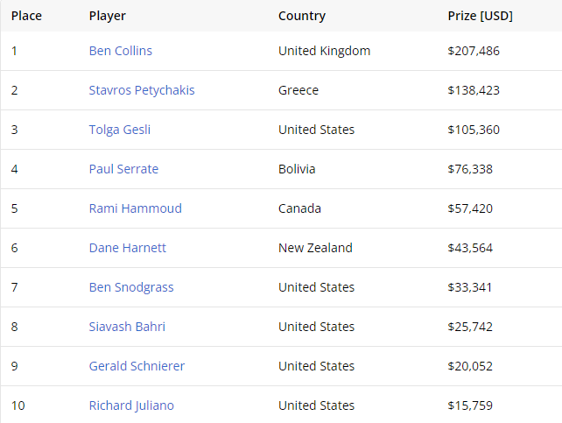Screen dimensions: 562x423
Task: Click the Prize [USD] column header
Action: [481, 16]
